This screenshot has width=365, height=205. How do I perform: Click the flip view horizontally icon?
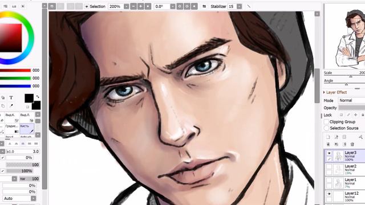(204, 6)
